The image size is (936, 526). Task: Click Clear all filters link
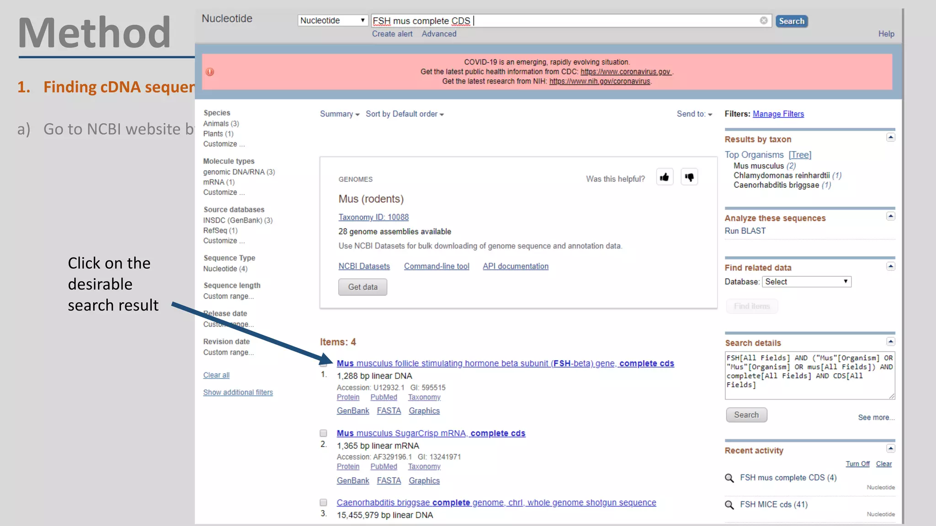pyautogui.click(x=216, y=375)
